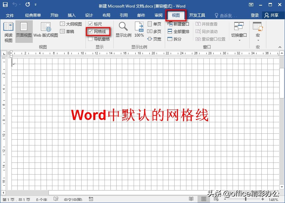Screen dimensions: 285x203
Task: Switch to the 开发工具 tab
Action: pos(197,15)
